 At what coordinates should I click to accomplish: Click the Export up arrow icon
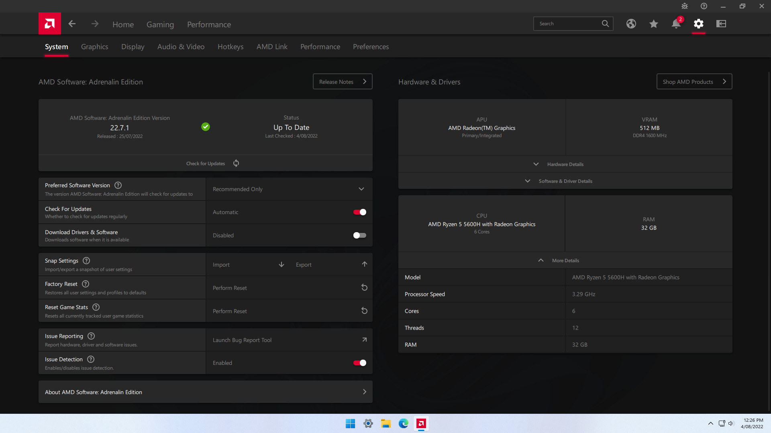(x=365, y=264)
